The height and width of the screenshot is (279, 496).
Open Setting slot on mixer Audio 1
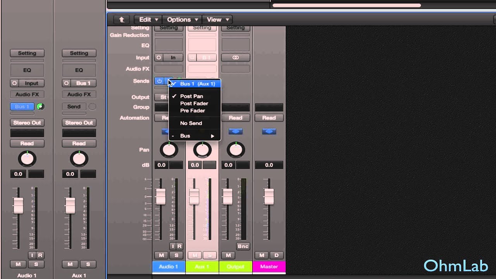click(169, 28)
